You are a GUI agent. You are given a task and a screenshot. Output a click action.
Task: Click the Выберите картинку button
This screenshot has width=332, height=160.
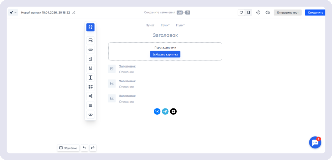165,54
